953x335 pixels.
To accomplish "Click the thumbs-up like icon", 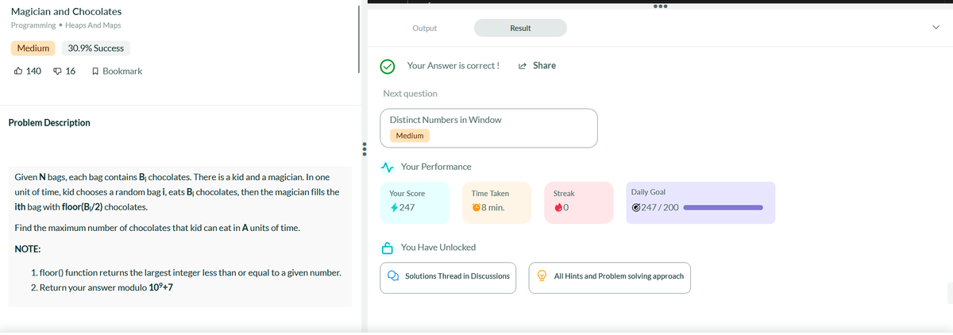I will point(18,71).
